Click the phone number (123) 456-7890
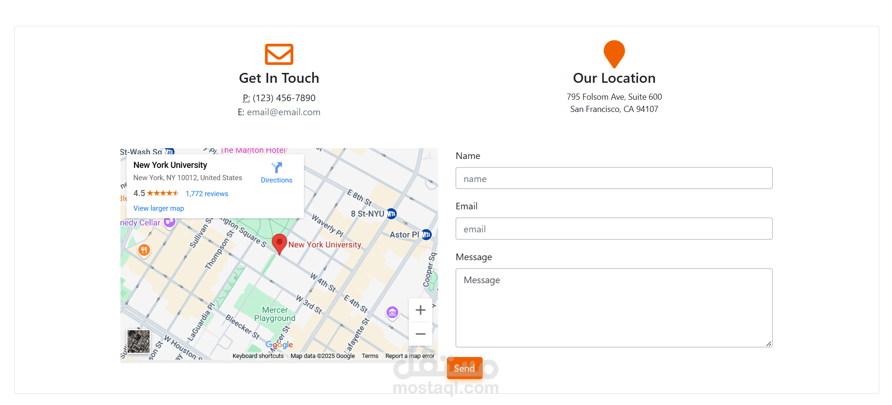Image resolution: width=892 pixels, height=405 pixels. point(284,98)
